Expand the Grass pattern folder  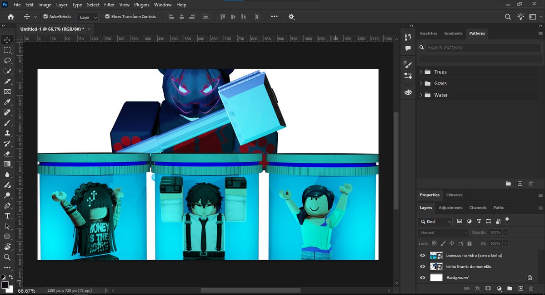421,83
